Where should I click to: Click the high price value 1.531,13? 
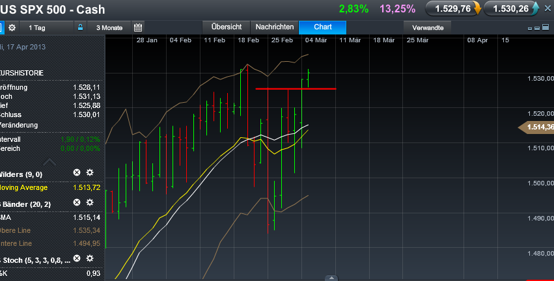87,96
